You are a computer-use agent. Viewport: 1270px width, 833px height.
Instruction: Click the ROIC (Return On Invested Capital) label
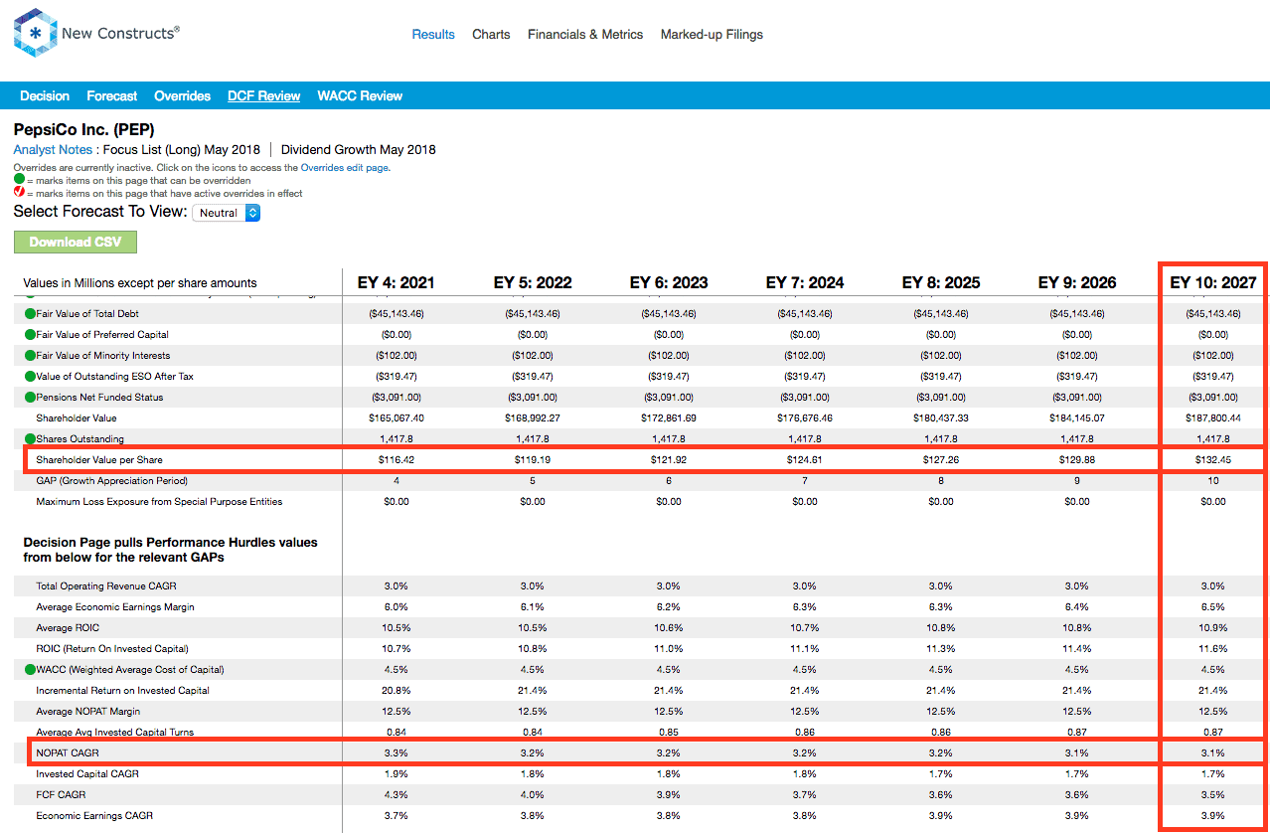(x=112, y=648)
